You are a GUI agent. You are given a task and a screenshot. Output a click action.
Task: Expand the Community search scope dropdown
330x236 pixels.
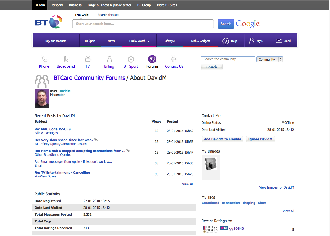coord(270,59)
